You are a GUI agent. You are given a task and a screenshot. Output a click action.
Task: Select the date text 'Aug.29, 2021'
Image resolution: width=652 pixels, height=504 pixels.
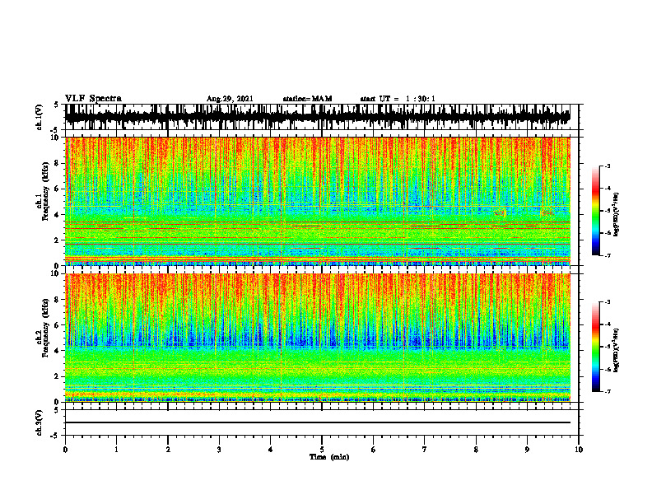coord(230,99)
